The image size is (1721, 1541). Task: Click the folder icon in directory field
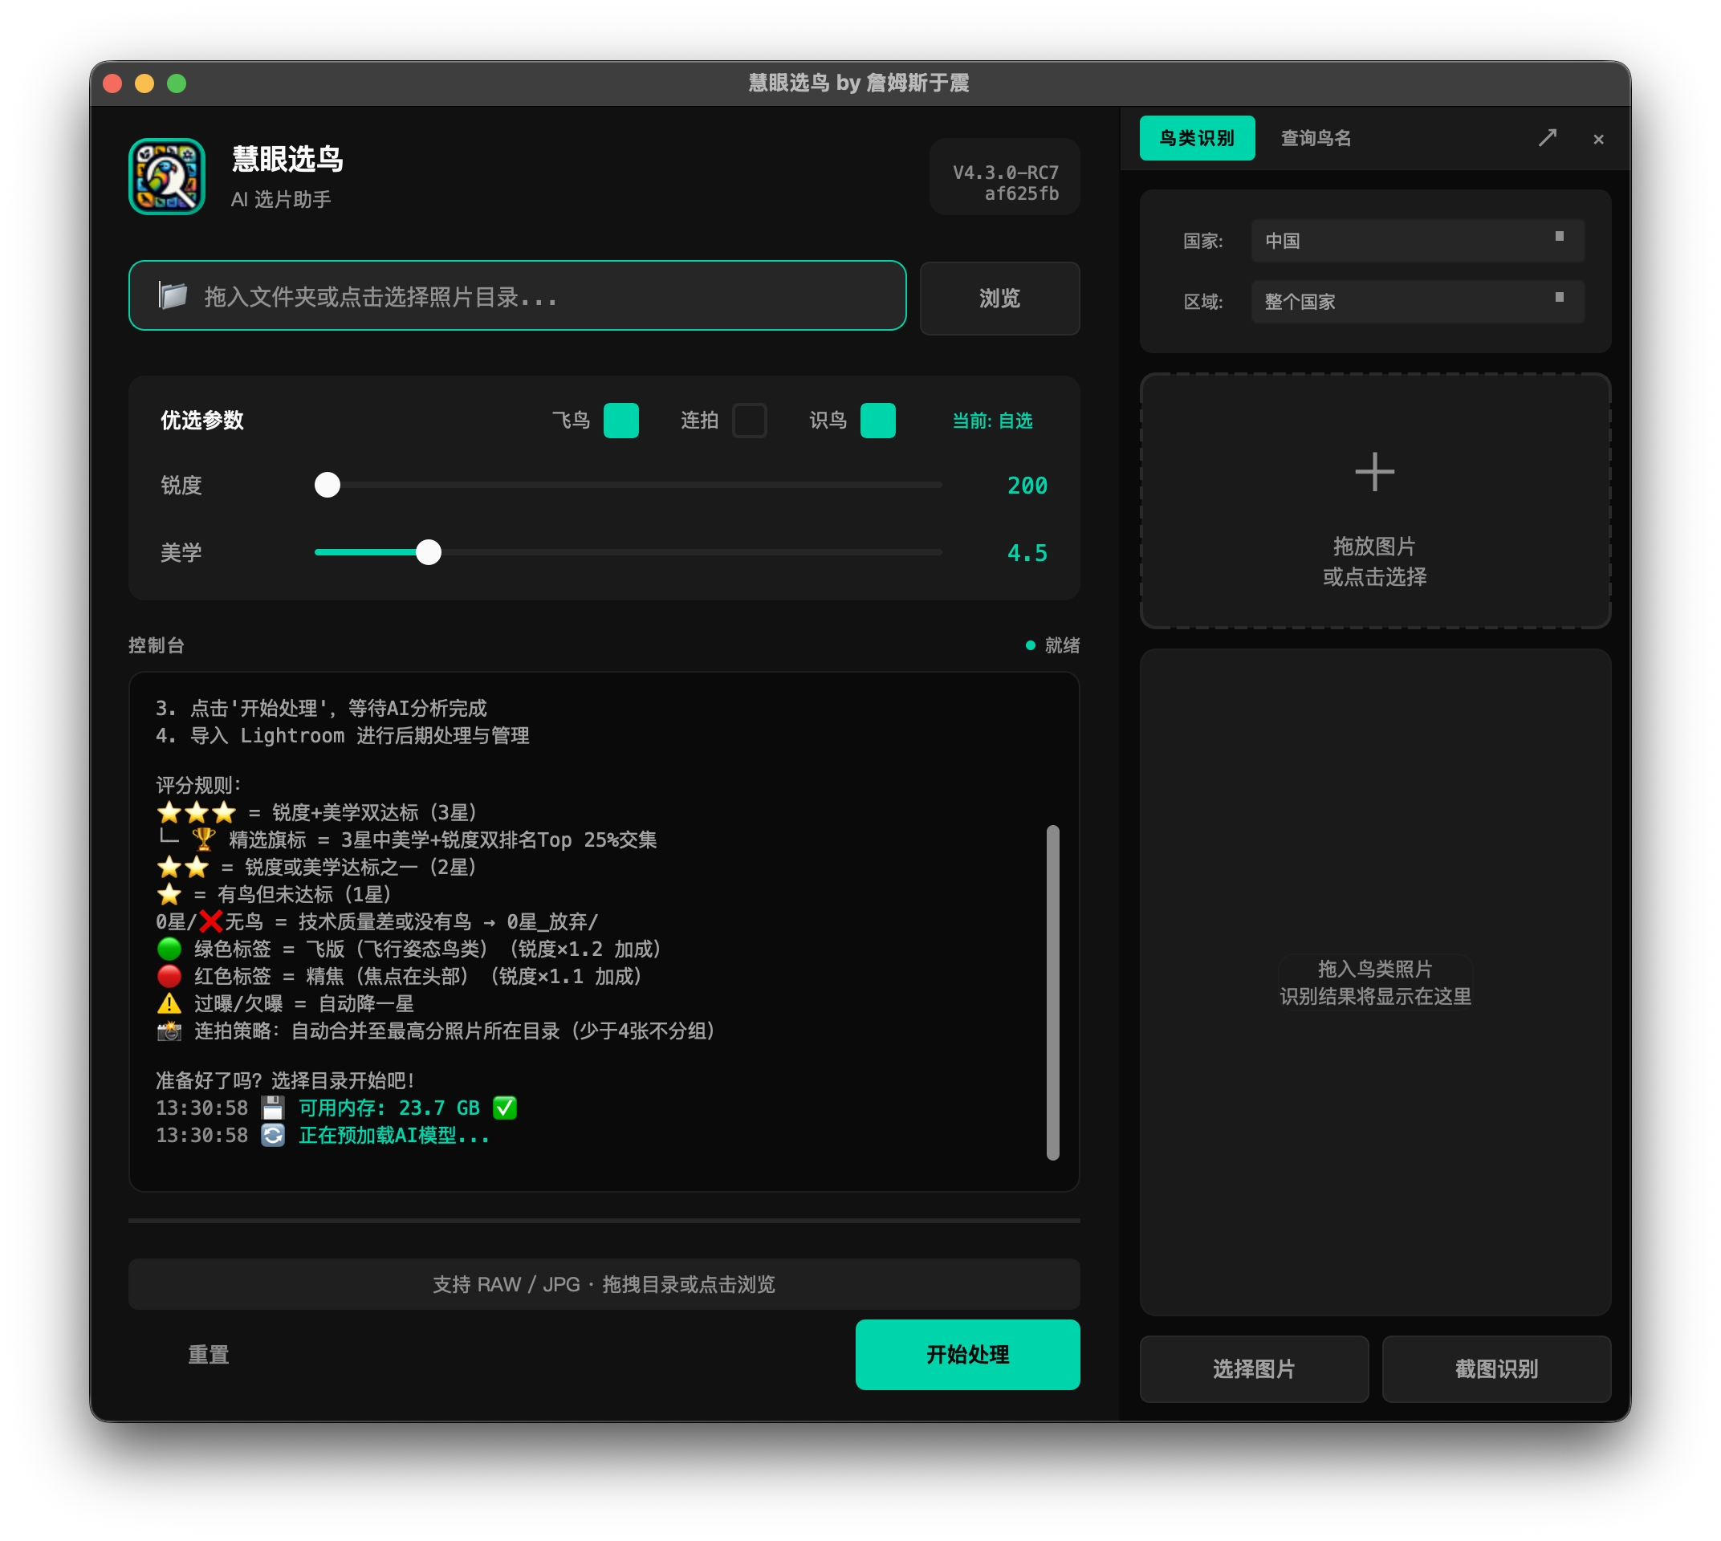tap(173, 296)
